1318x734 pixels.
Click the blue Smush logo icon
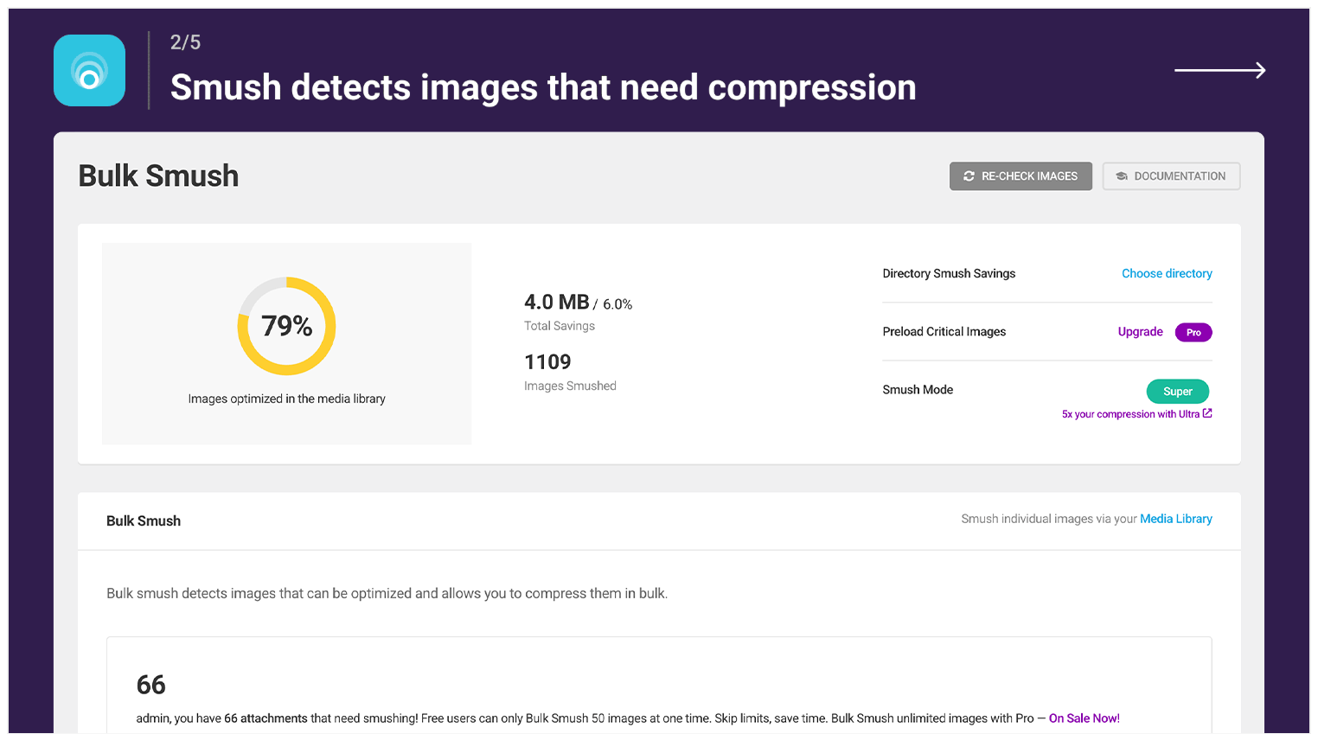click(89, 70)
